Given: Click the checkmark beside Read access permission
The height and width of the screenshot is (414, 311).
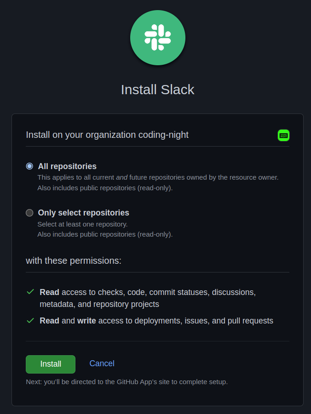Looking at the screenshot, I should click(30, 292).
